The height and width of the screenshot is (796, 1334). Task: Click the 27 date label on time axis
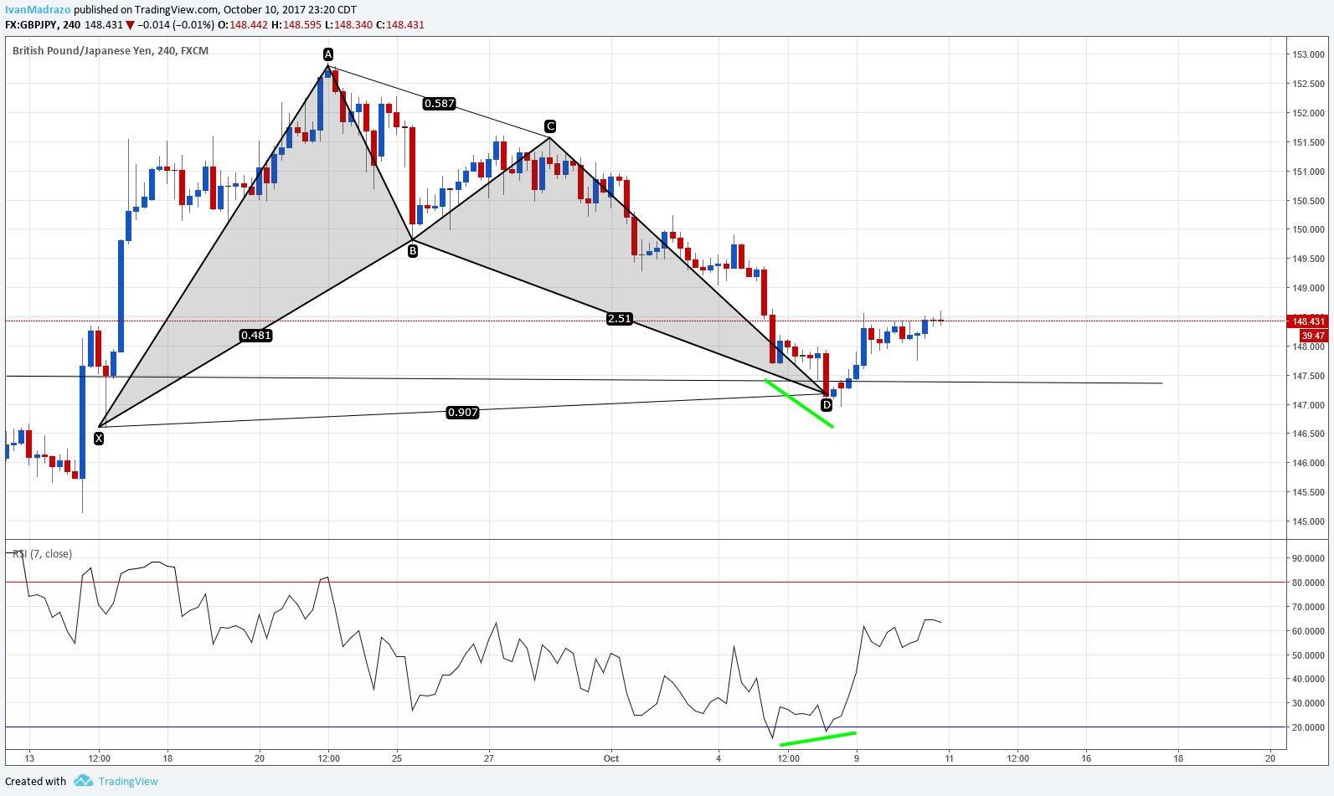point(489,758)
